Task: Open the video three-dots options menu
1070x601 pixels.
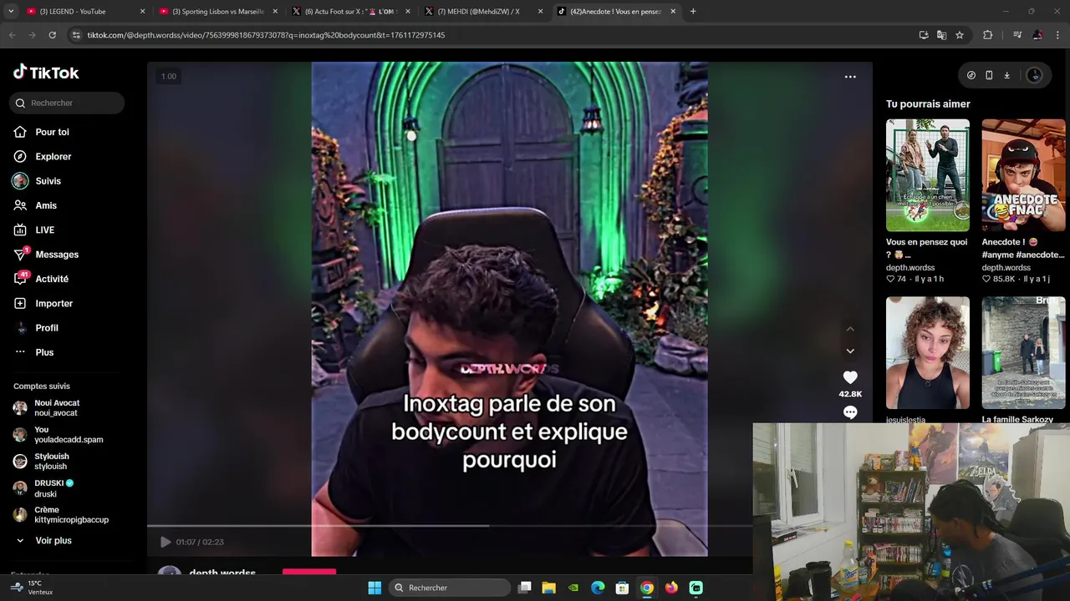Action: pos(850,77)
